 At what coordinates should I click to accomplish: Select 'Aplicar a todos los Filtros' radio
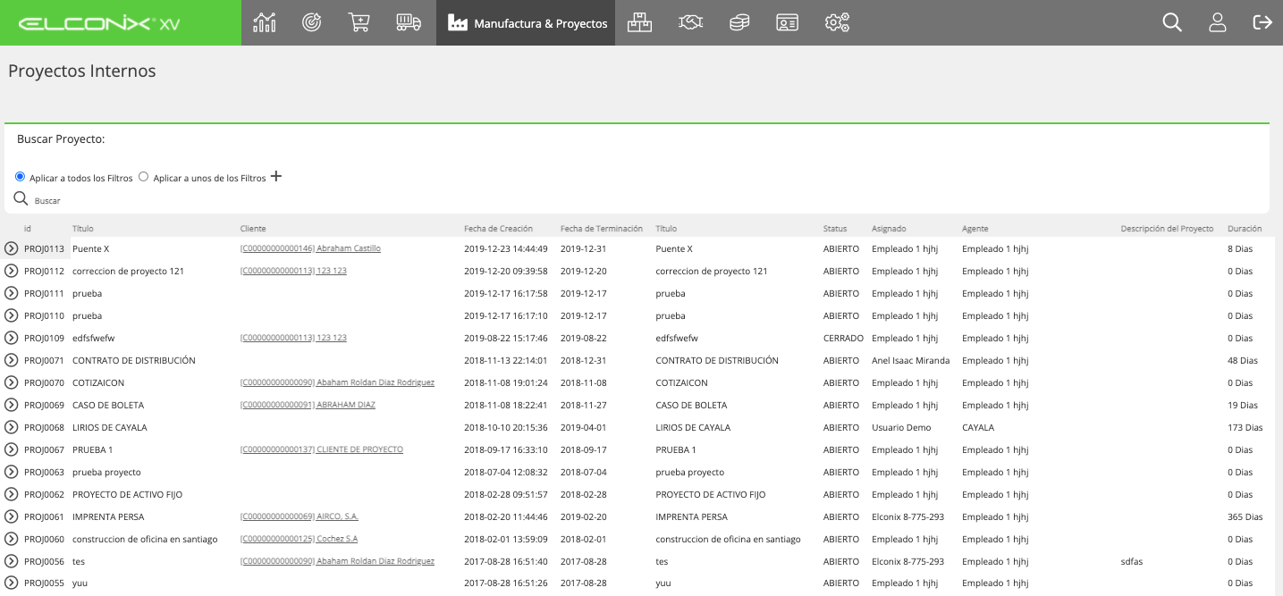[20, 177]
